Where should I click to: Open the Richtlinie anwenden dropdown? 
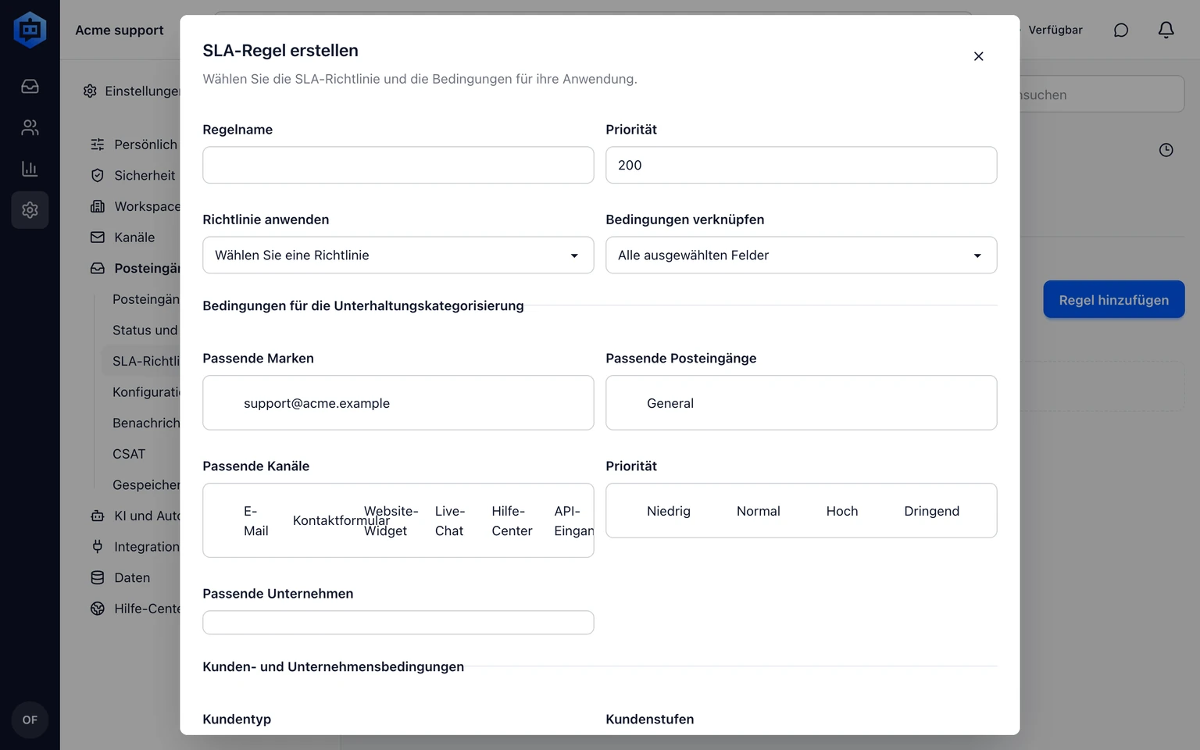[x=398, y=255]
